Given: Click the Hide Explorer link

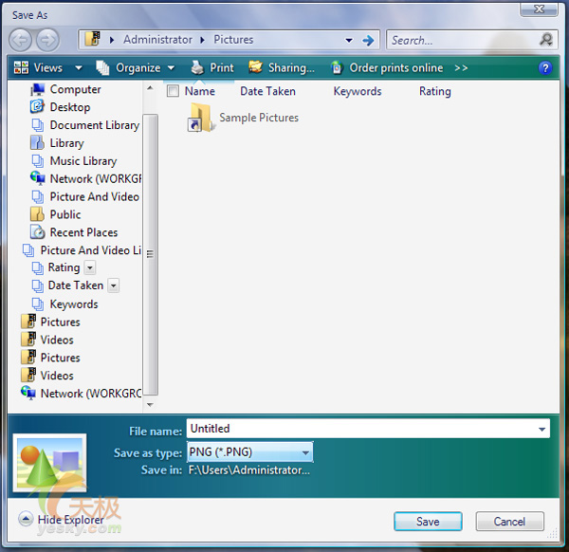Looking at the screenshot, I should click(71, 520).
